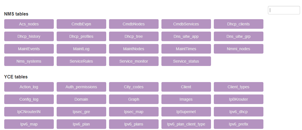Open the Dhcp_tree table
The image size is (302, 130).
[134, 36]
